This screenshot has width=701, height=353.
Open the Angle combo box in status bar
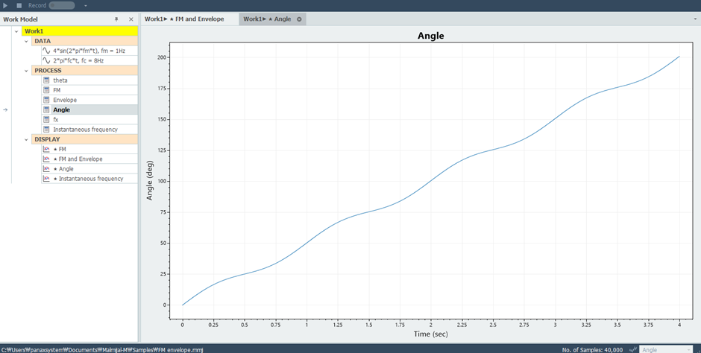666,349
